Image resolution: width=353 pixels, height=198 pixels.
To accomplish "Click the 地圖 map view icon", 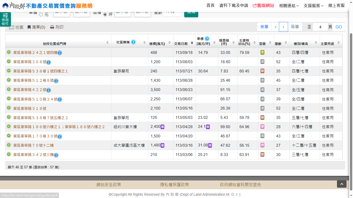I will click(12, 27).
